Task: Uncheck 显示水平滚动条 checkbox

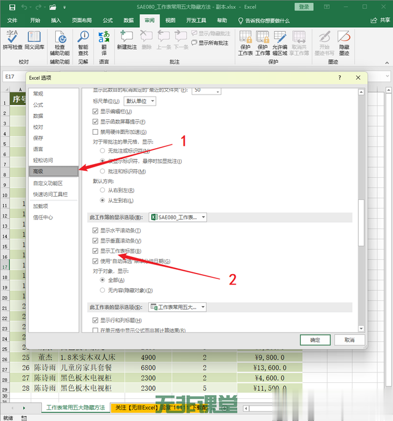Action: [95, 230]
